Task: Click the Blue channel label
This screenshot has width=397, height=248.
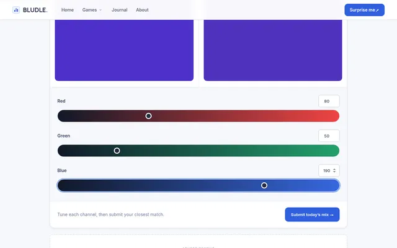Action: [x=62, y=170]
